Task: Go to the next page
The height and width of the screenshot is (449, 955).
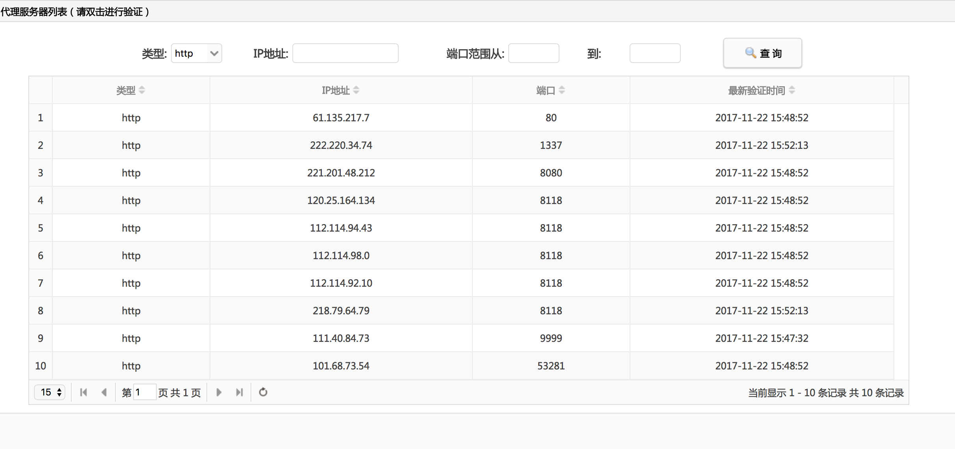Action: (x=219, y=392)
